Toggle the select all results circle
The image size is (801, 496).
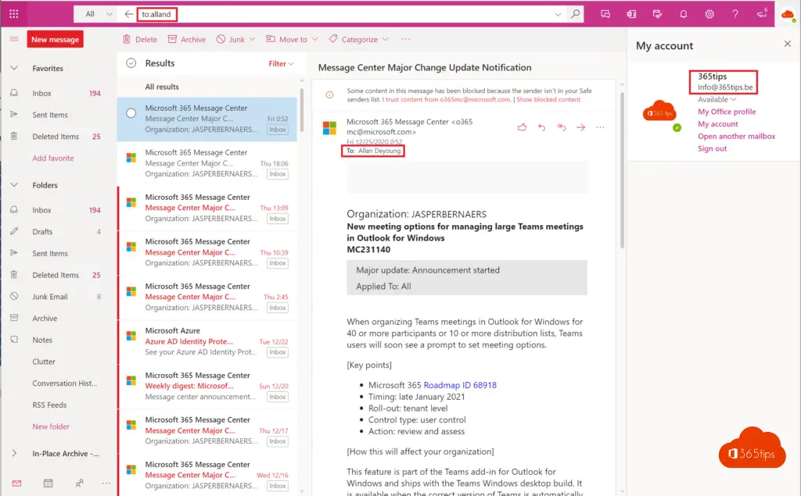131,63
